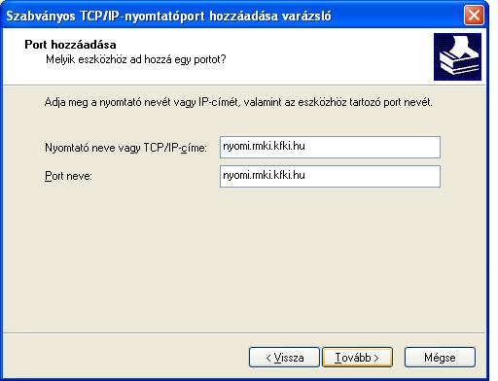Viewport: 498px width, 381px height.
Task: Place cursor on nyomi.rmki.kfki.hu text in printer address box
Action: click(x=264, y=147)
